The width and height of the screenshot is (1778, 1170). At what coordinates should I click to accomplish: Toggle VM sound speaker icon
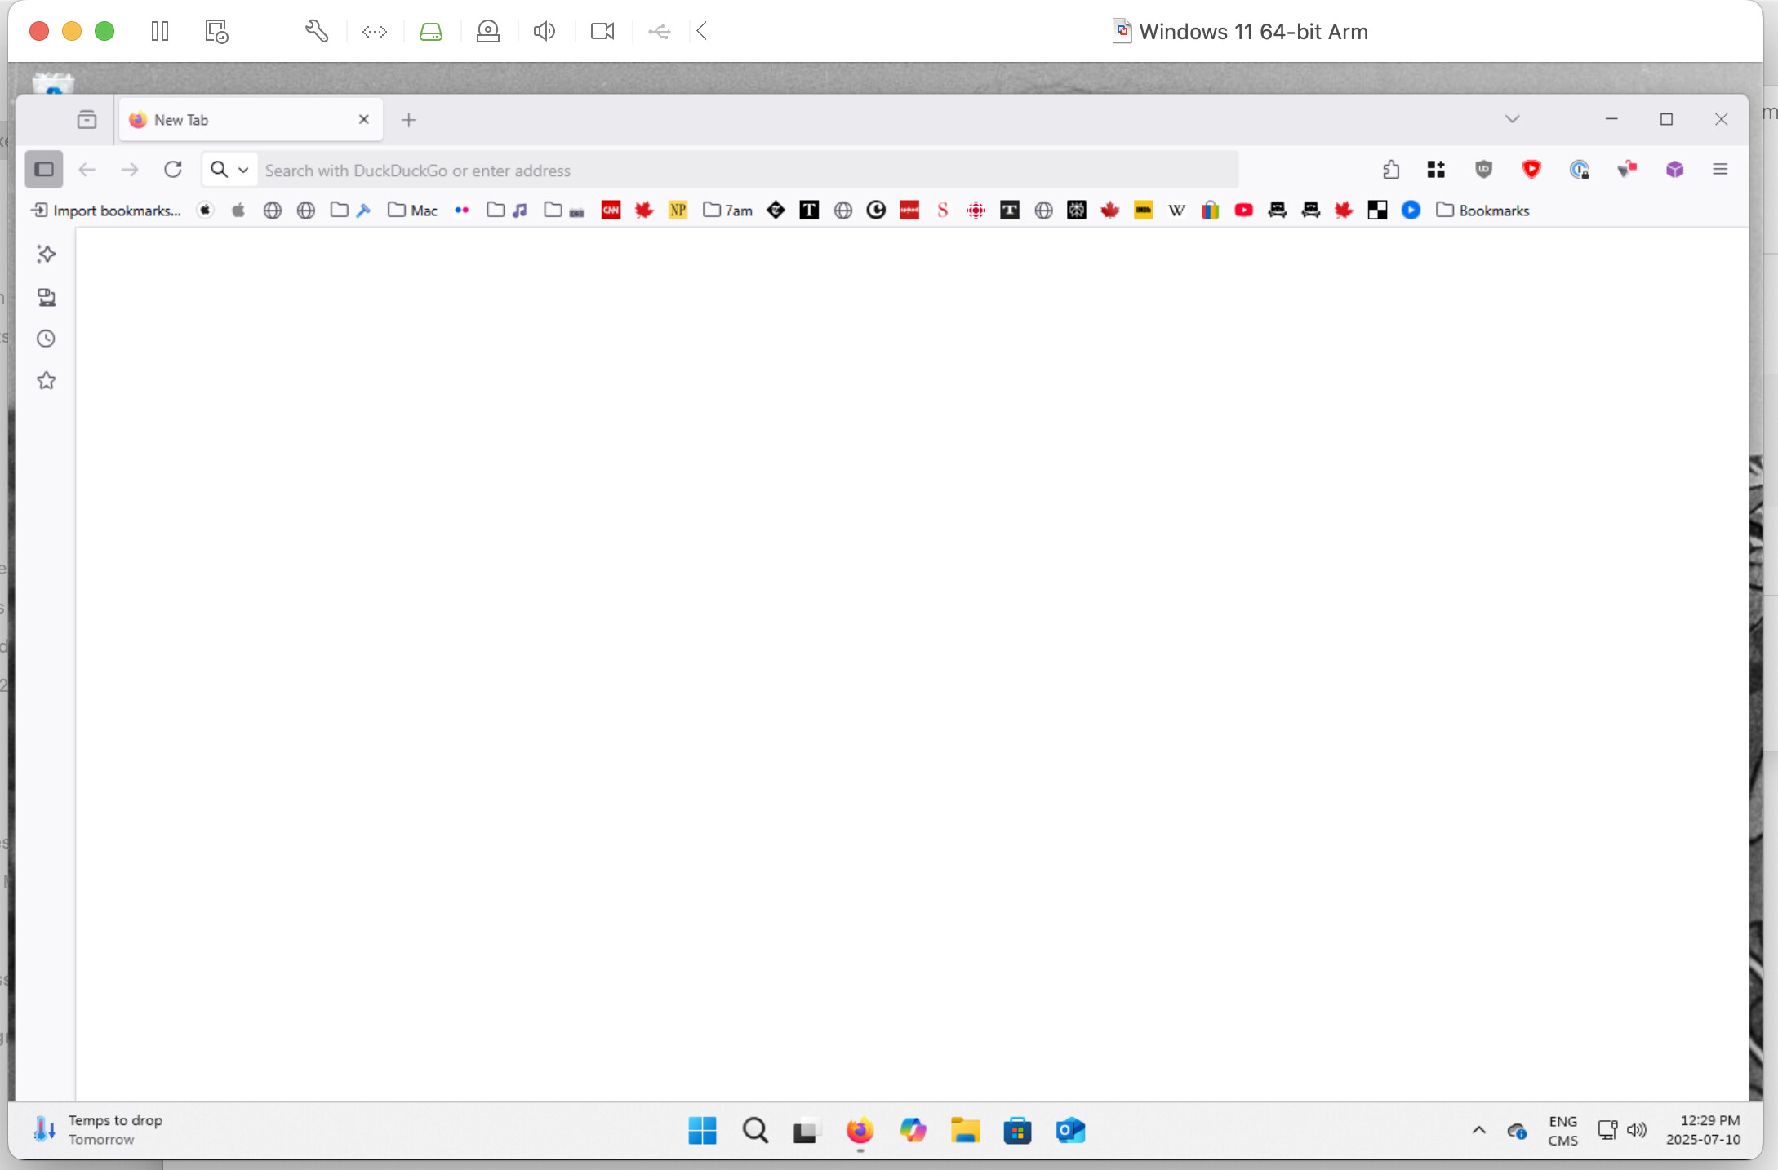tap(545, 31)
